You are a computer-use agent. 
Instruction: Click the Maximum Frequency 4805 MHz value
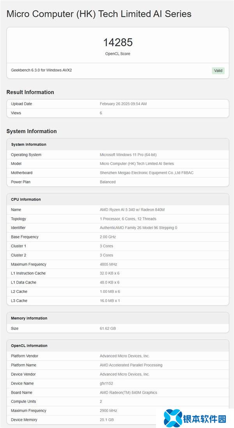108,264
